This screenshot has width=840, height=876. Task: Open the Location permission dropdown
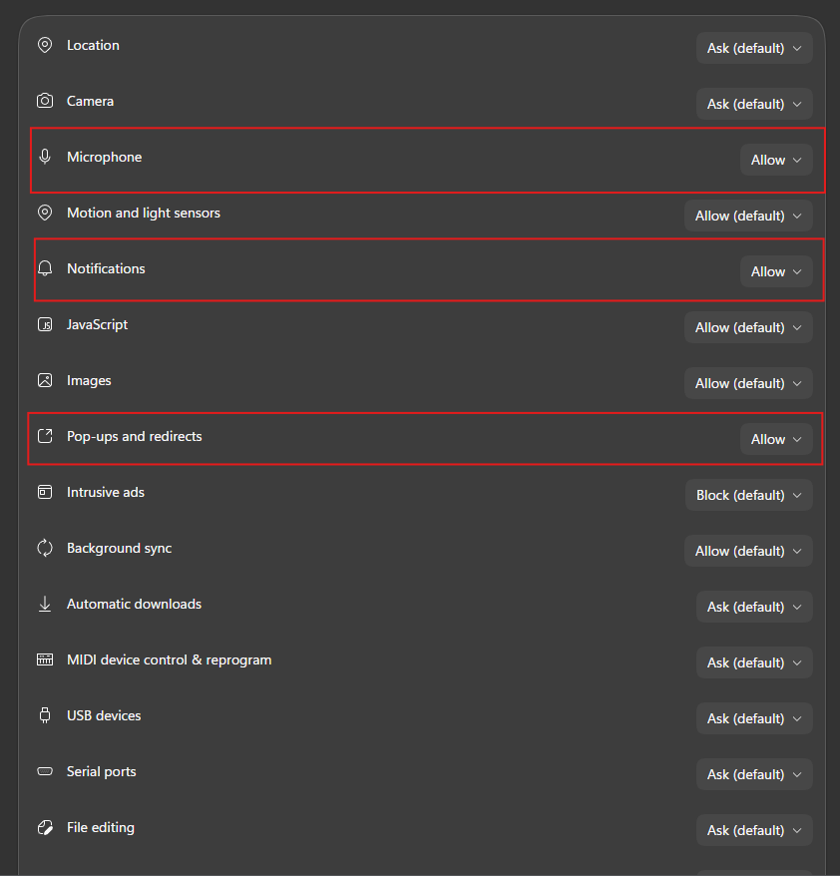tap(754, 48)
